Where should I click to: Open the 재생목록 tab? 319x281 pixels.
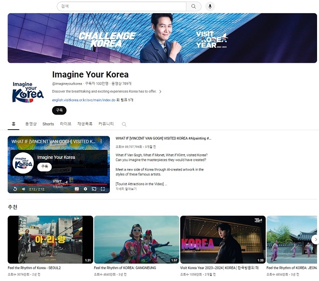tap(85, 124)
